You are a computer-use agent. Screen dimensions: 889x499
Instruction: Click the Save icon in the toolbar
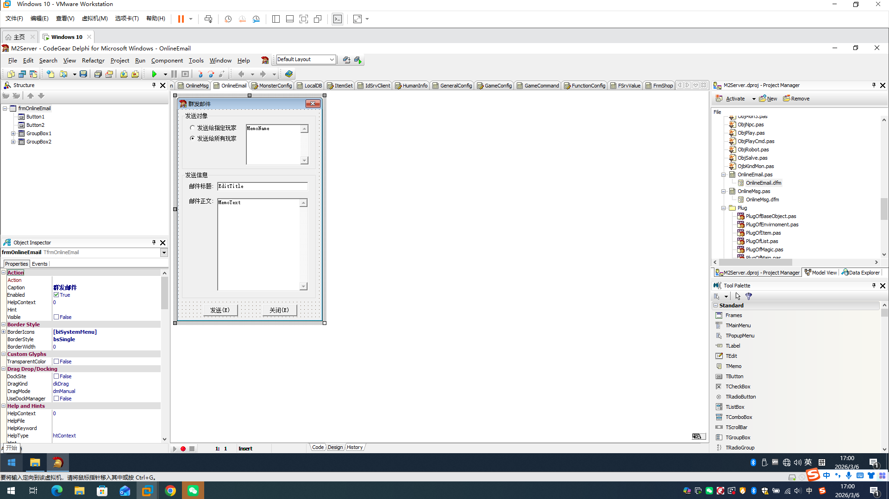point(83,74)
